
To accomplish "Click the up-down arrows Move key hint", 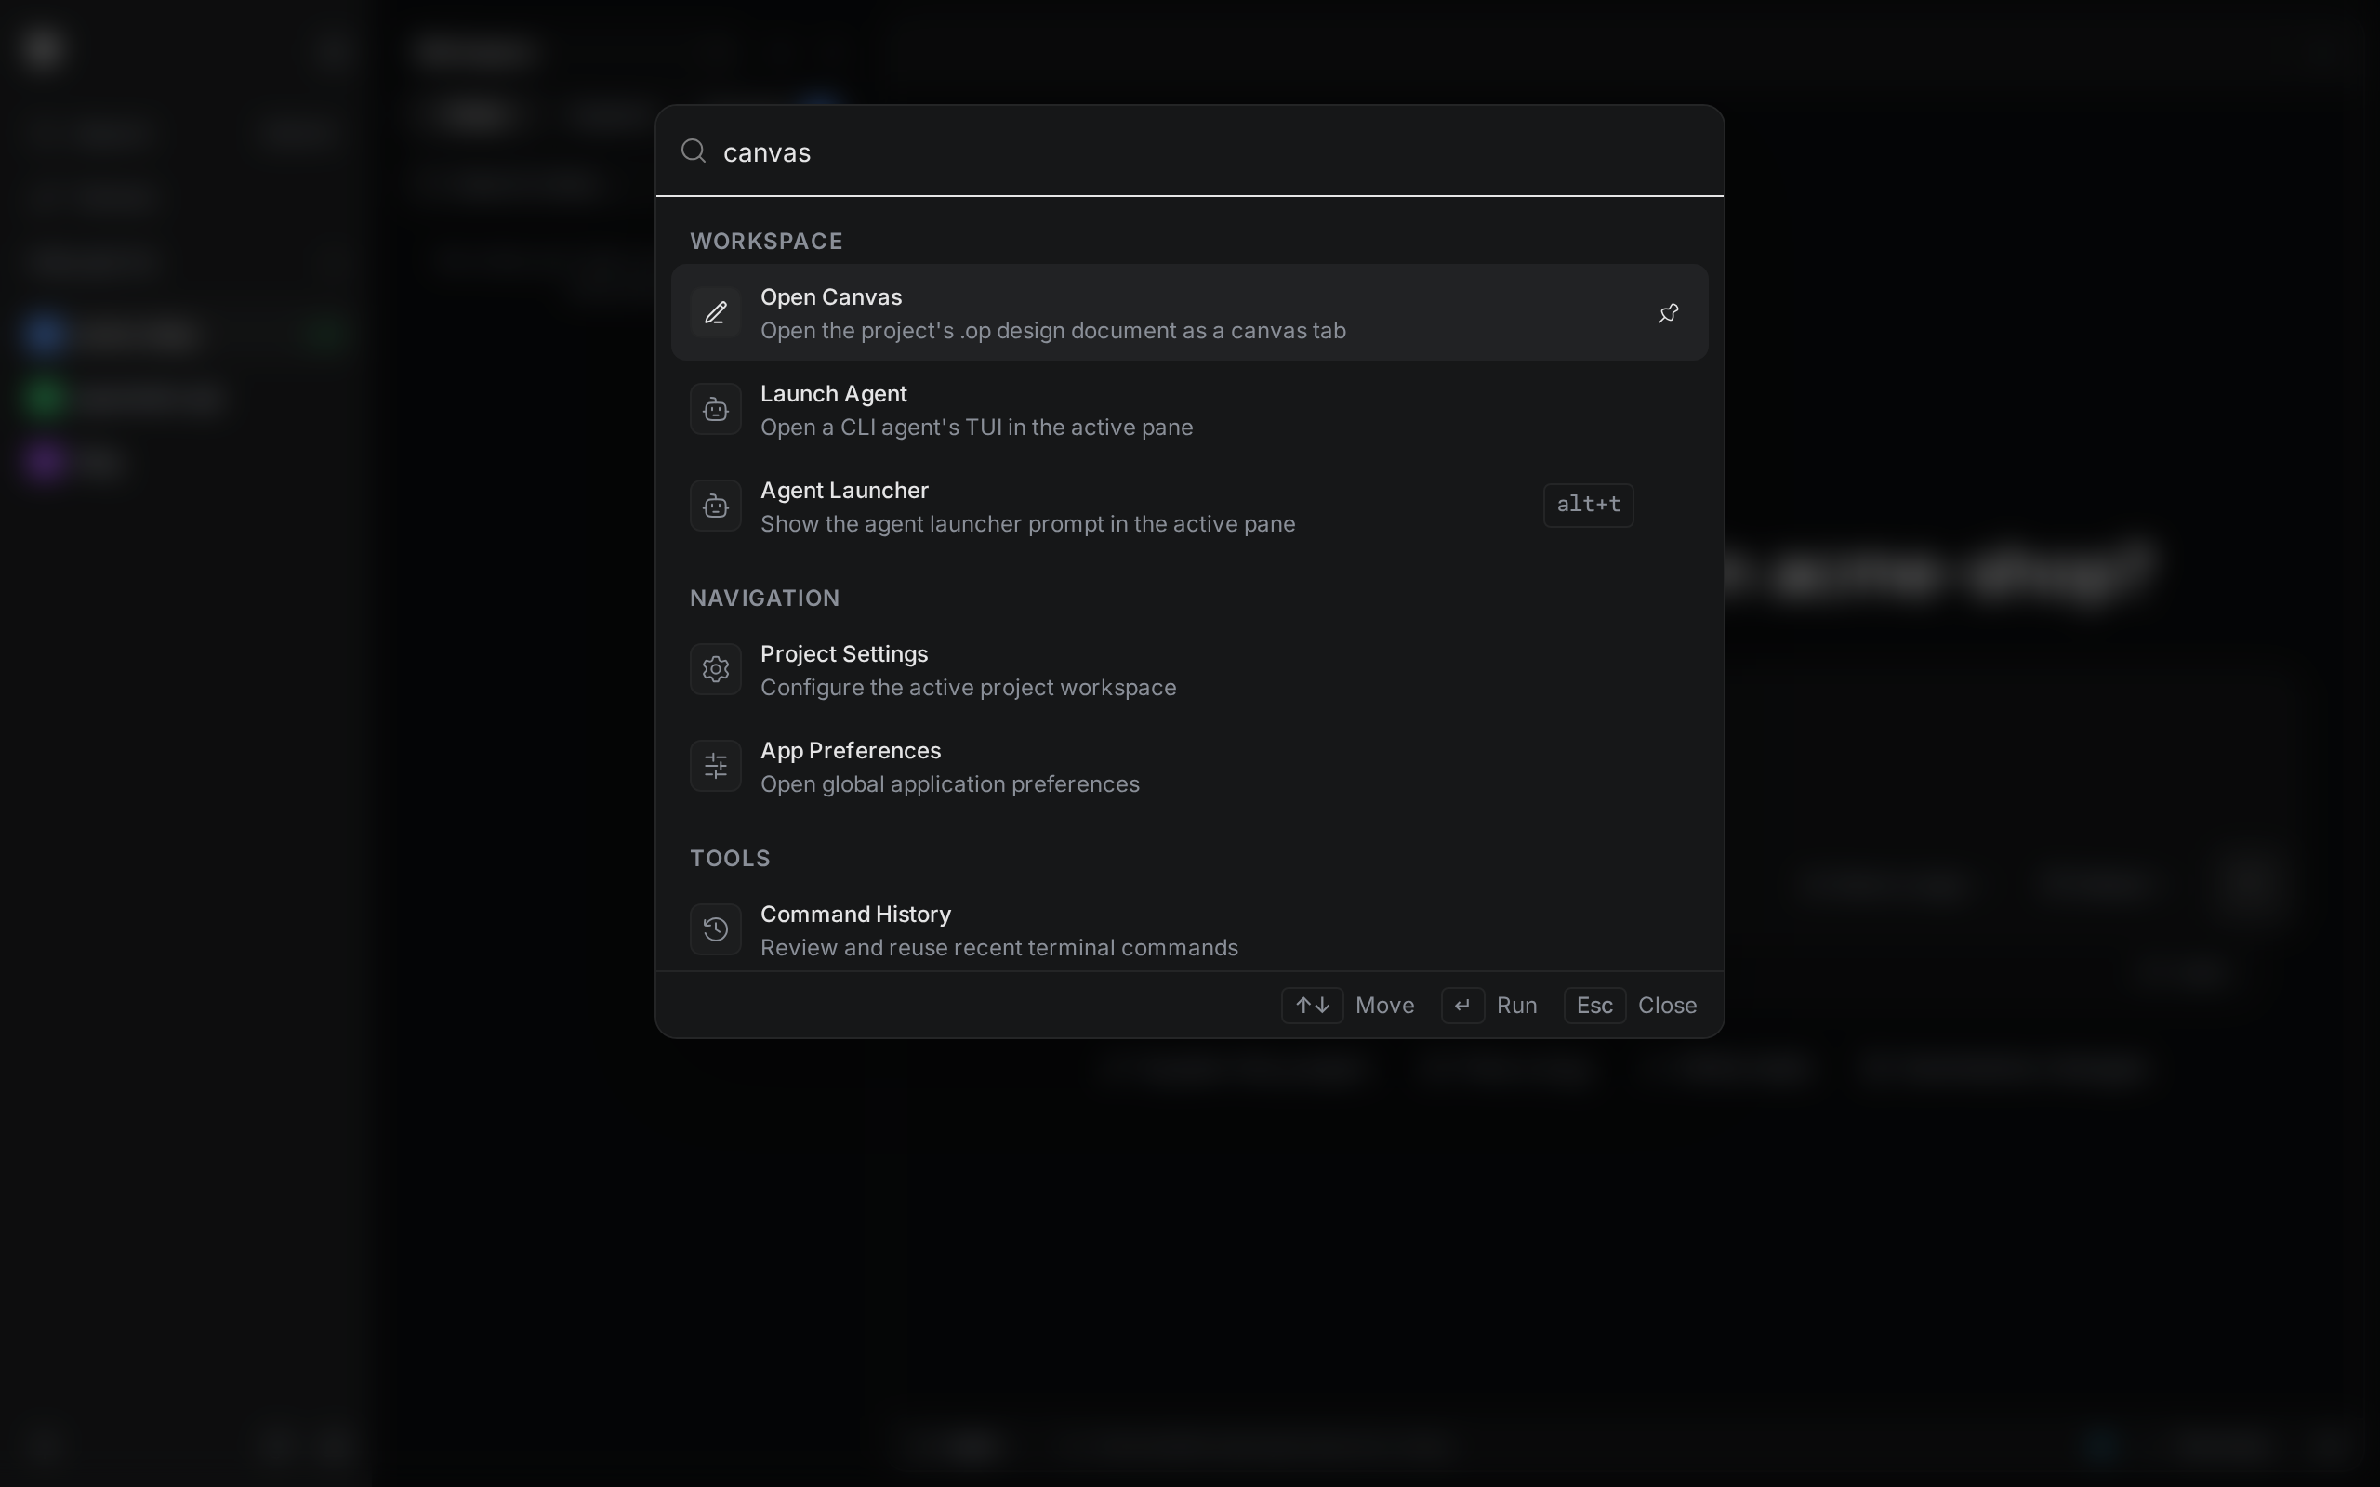I will 1312,1005.
